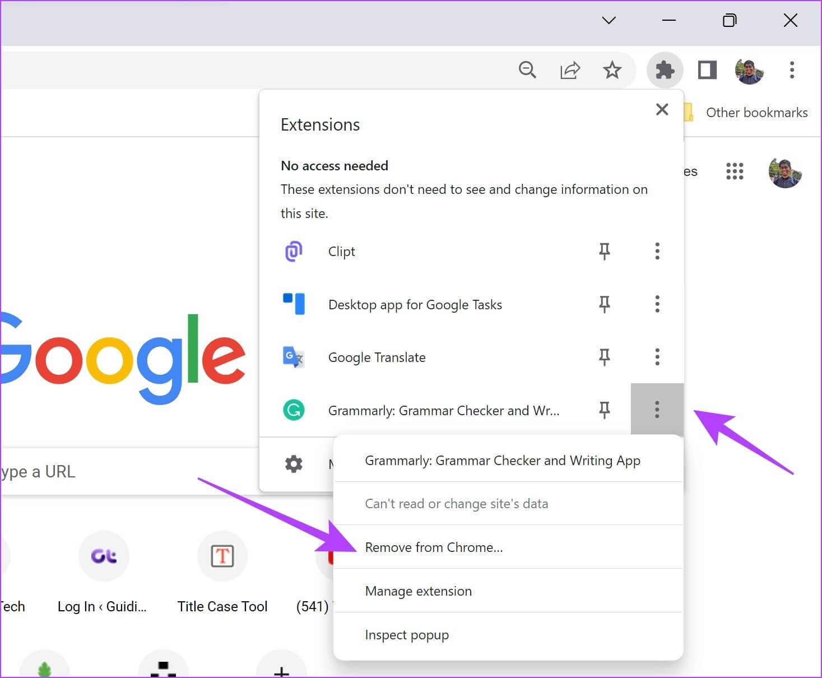This screenshot has height=678, width=822.
Task: Open the Google apps grid icon
Action: [x=735, y=171]
